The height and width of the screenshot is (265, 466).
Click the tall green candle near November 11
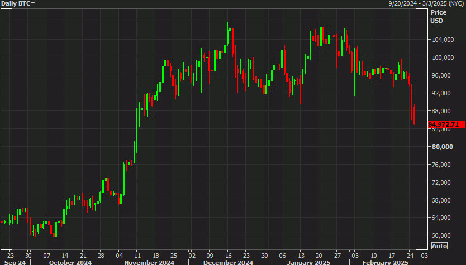pos(137,128)
